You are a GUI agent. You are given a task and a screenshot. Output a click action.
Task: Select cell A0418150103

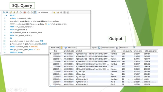[x=69, y=79]
